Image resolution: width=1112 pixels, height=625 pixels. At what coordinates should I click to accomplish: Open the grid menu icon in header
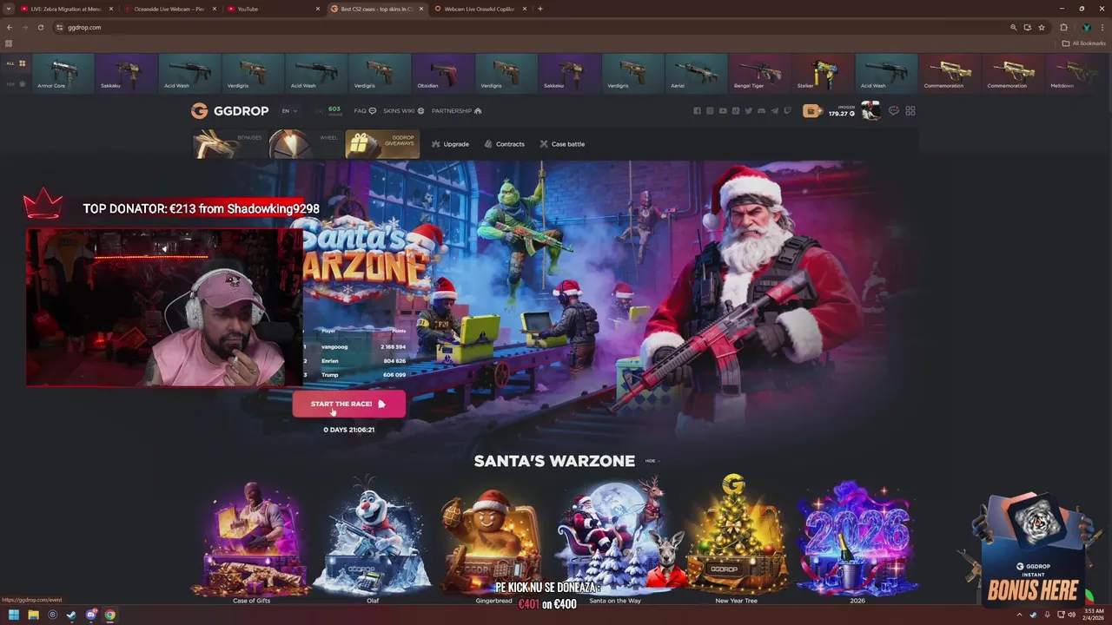pyautogui.click(x=910, y=111)
